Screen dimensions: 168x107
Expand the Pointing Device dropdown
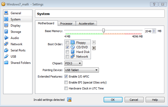82,70
